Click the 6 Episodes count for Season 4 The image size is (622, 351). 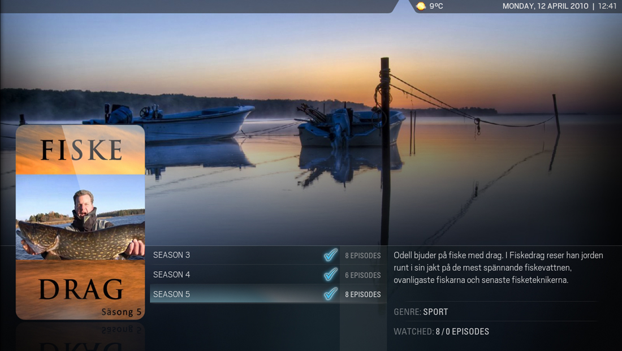pyautogui.click(x=363, y=275)
